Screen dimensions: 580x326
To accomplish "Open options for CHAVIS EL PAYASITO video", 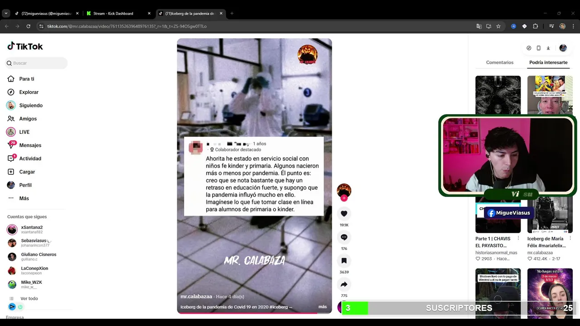I will 519,239.
